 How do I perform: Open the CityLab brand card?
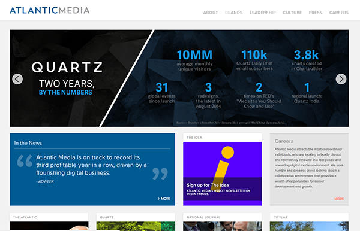pyautogui.click(x=309, y=222)
